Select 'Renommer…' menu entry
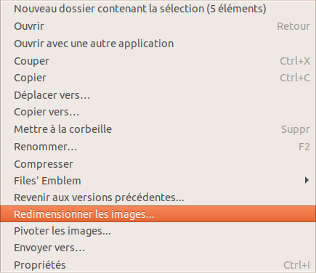This screenshot has height=273, width=316. tap(158, 147)
